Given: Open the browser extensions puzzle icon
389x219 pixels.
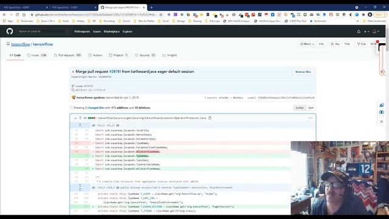Looking at the screenshot, I should pos(363,15).
